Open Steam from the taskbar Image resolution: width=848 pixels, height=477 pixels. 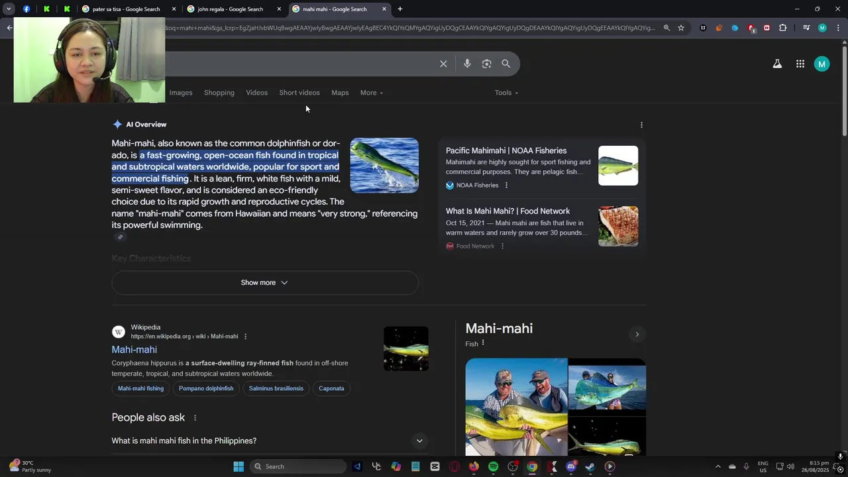(590, 466)
